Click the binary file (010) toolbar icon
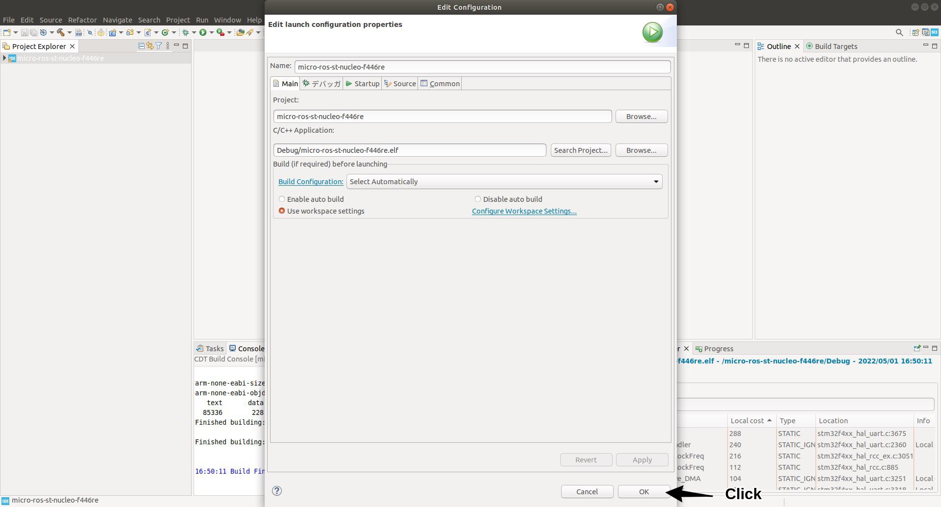The width and height of the screenshot is (941, 507). [78, 33]
